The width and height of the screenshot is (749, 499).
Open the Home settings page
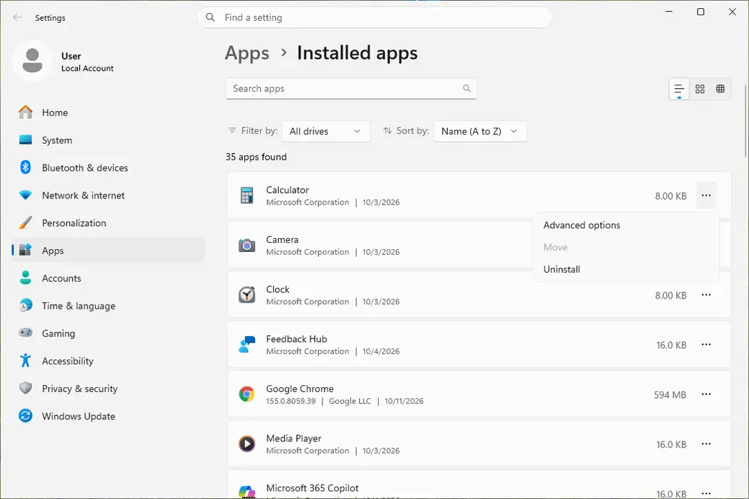(x=108, y=113)
